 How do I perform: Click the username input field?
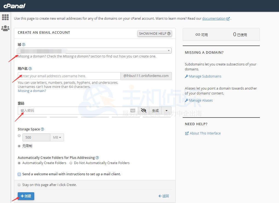pyautogui.click(x=69, y=76)
